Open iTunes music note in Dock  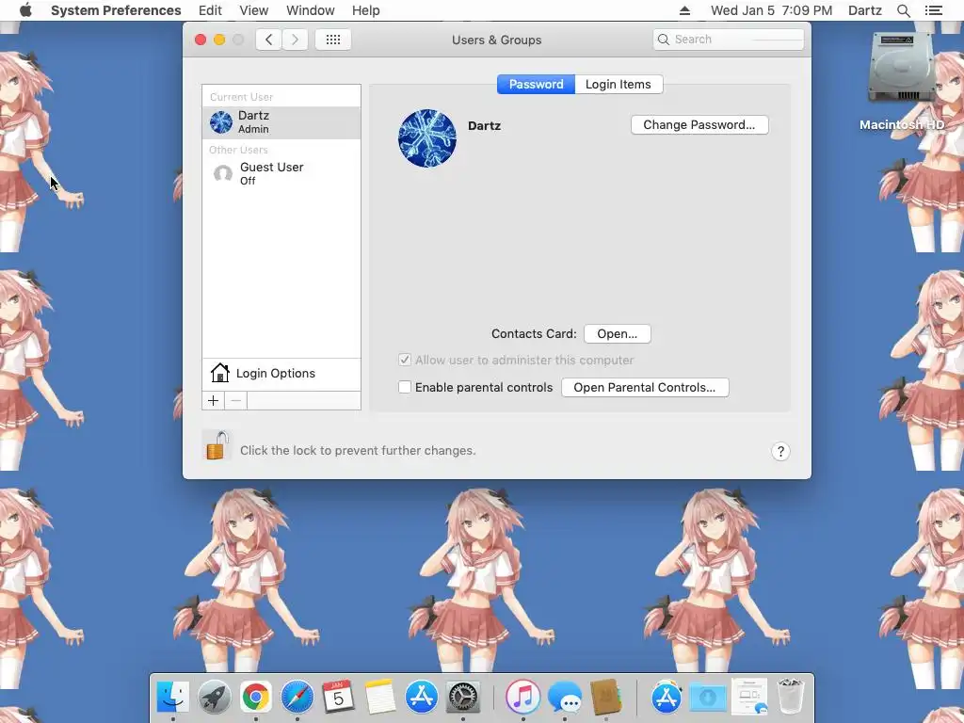click(522, 698)
